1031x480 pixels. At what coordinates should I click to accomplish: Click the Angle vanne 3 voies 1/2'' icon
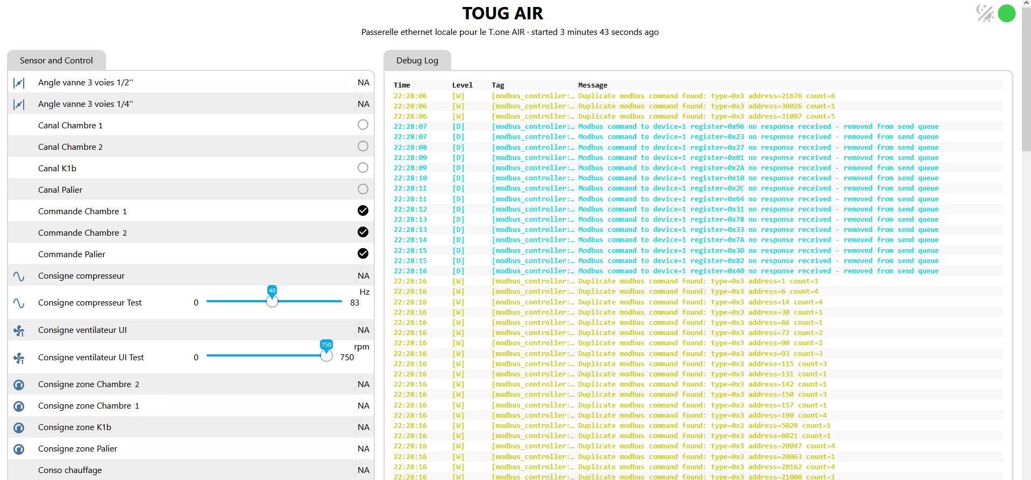coord(19,83)
